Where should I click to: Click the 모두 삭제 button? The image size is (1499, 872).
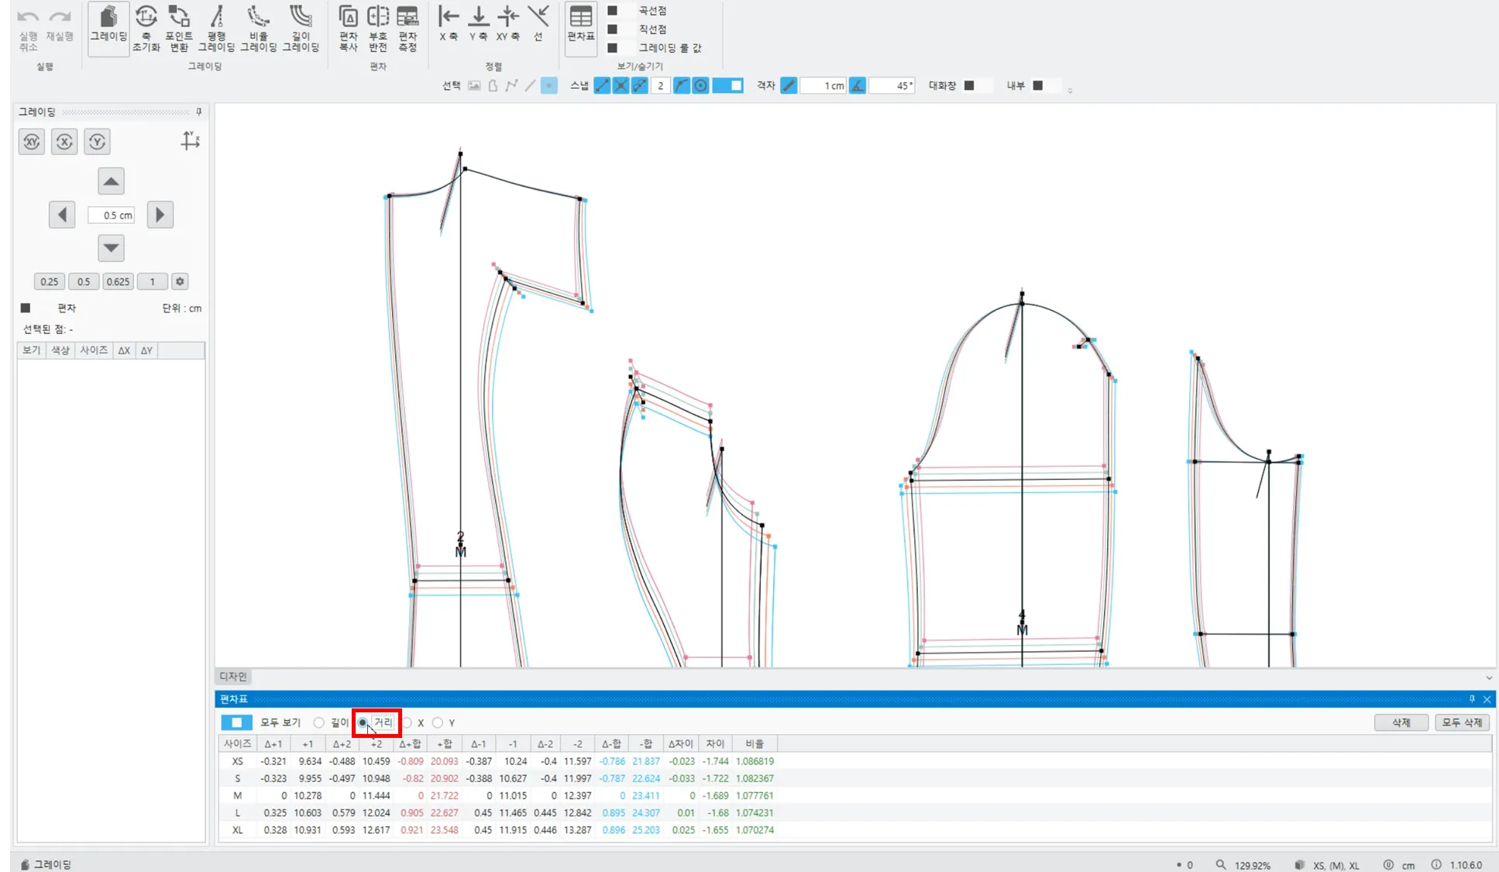(x=1461, y=722)
